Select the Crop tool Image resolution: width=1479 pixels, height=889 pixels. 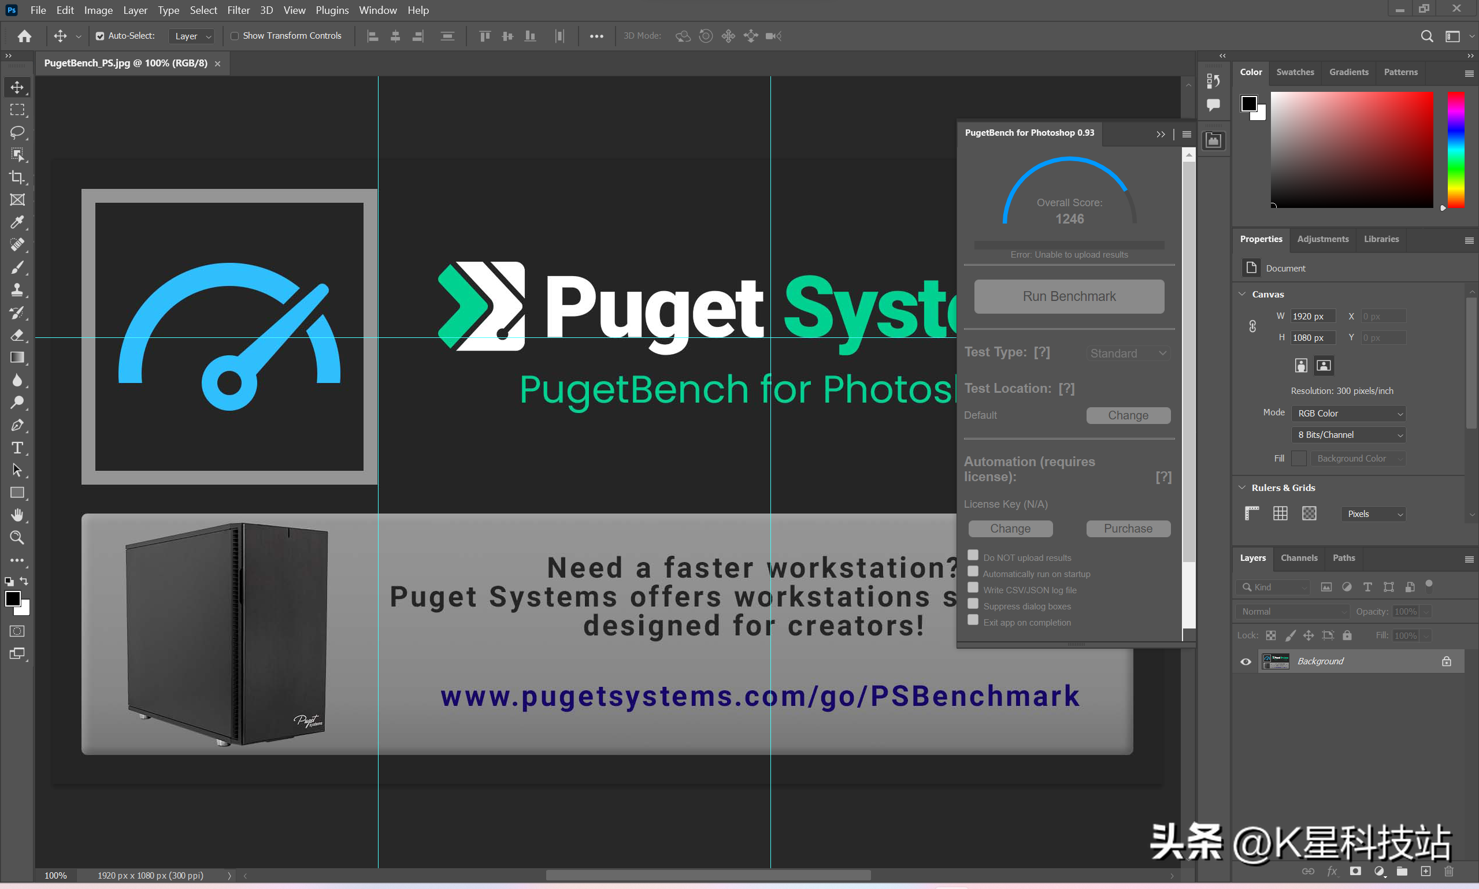point(17,177)
